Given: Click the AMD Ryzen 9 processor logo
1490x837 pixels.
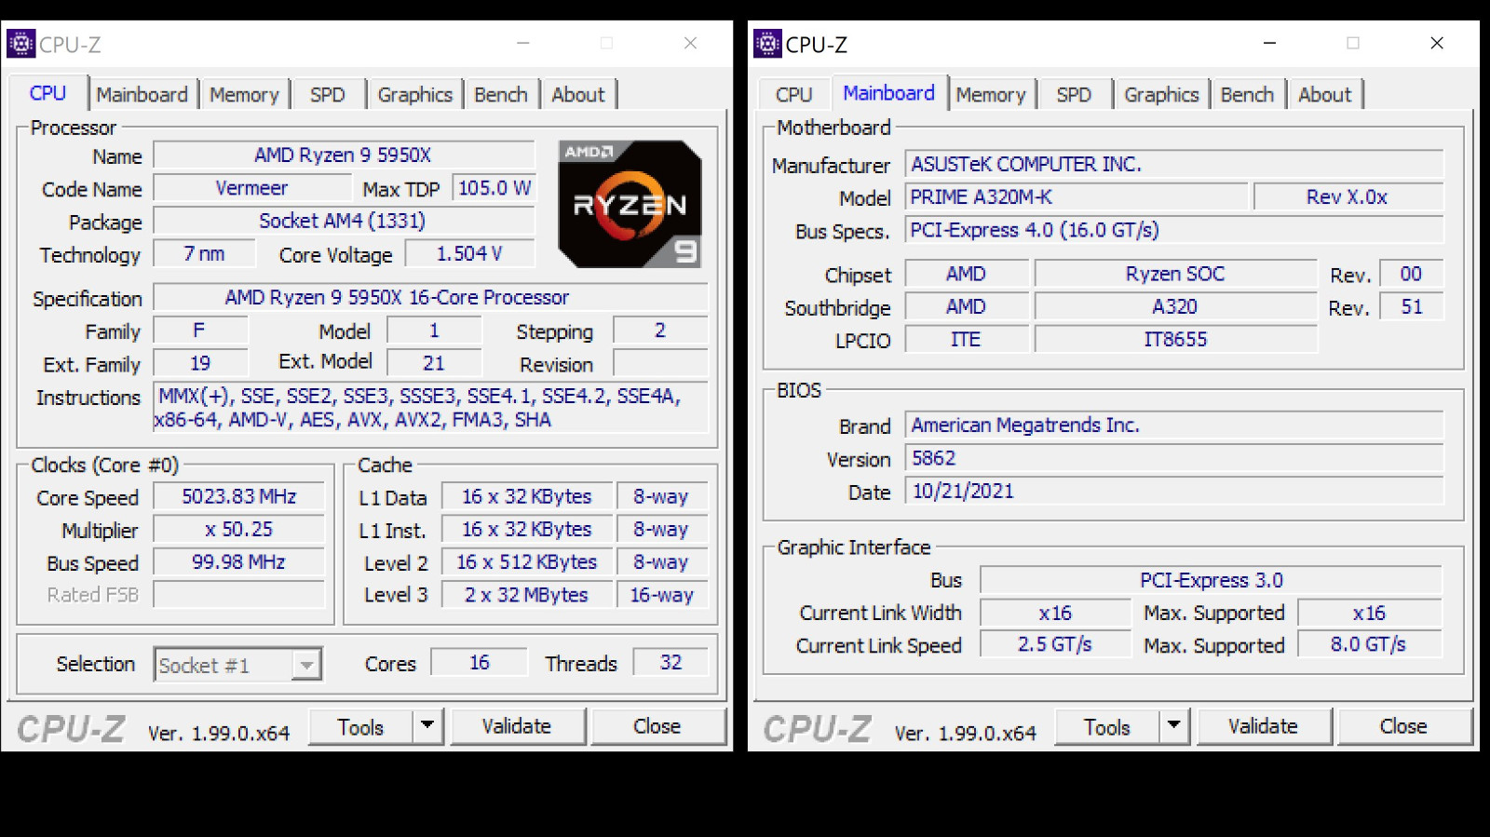Looking at the screenshot, I should 630,204.
